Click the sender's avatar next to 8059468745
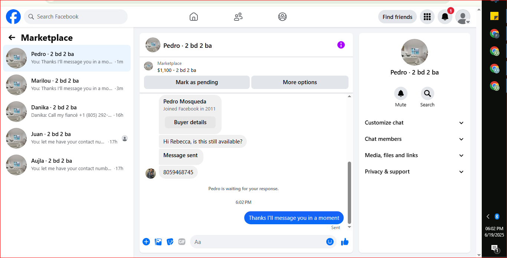 151,173
